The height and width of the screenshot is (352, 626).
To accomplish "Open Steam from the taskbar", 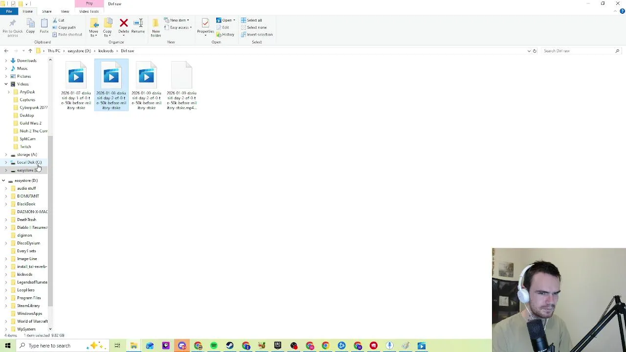I will pos(230,346).
